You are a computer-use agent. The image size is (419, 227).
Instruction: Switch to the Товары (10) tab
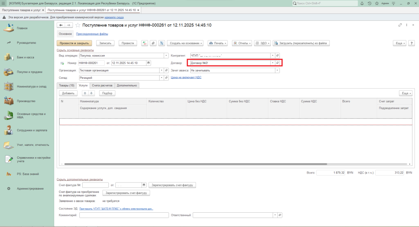(x=67, y=85)
